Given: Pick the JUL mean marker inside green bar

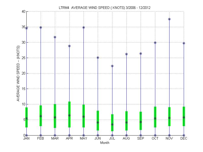Looking at the screenshot, I should coord(112,124).
